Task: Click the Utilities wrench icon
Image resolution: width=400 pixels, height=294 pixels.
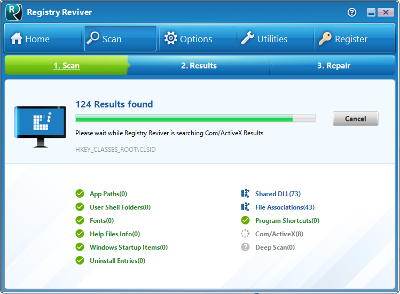Action: [248, 38]
